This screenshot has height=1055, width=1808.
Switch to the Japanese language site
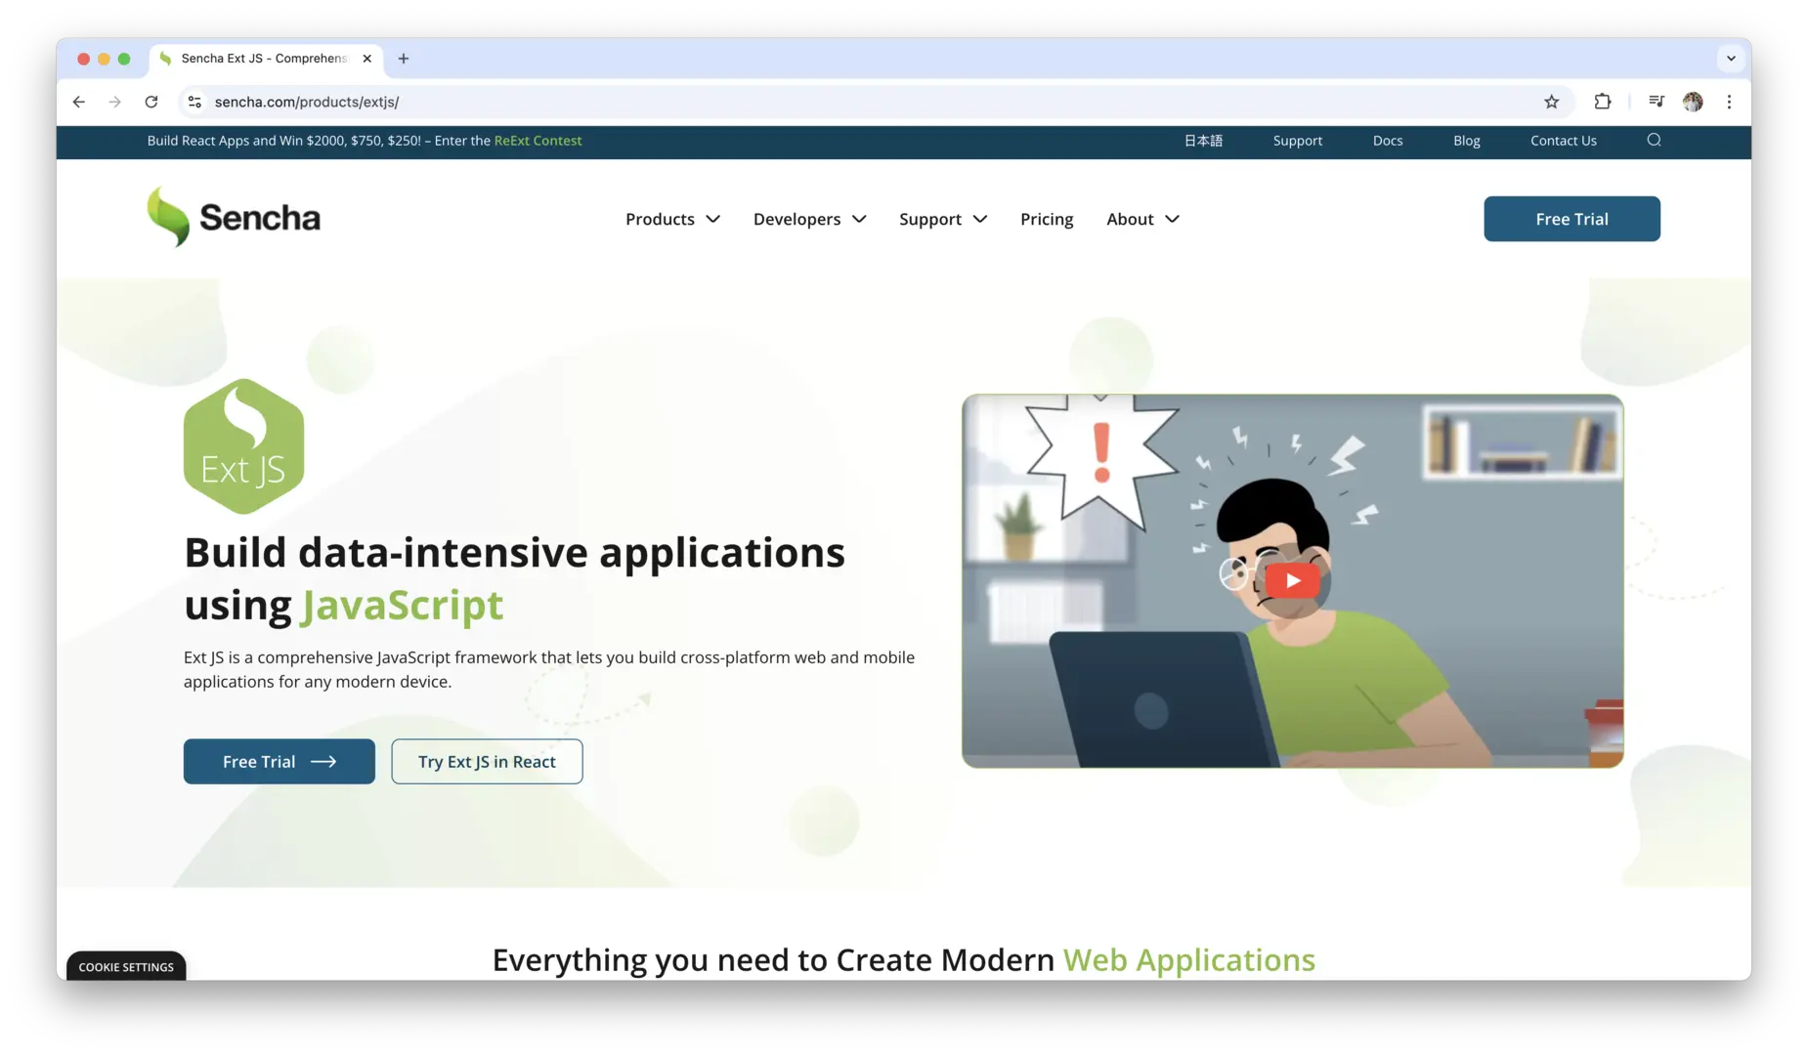[1203, 141]
